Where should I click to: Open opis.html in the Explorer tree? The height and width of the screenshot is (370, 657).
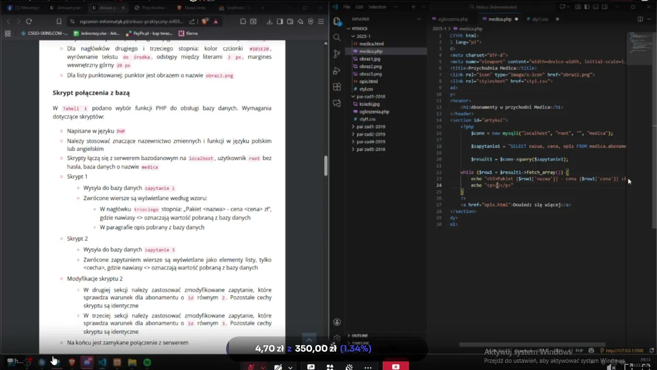pos(368,81)
